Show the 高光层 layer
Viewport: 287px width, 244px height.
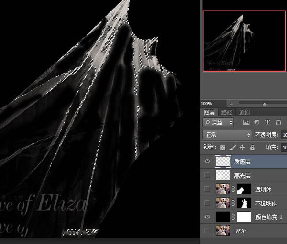[207, 175]
